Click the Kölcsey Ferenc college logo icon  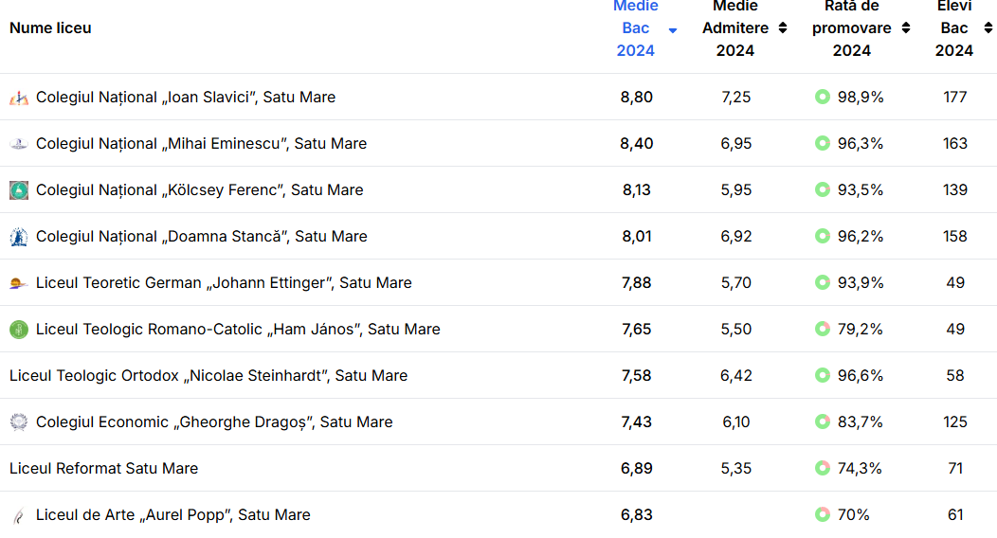point(19,190)
